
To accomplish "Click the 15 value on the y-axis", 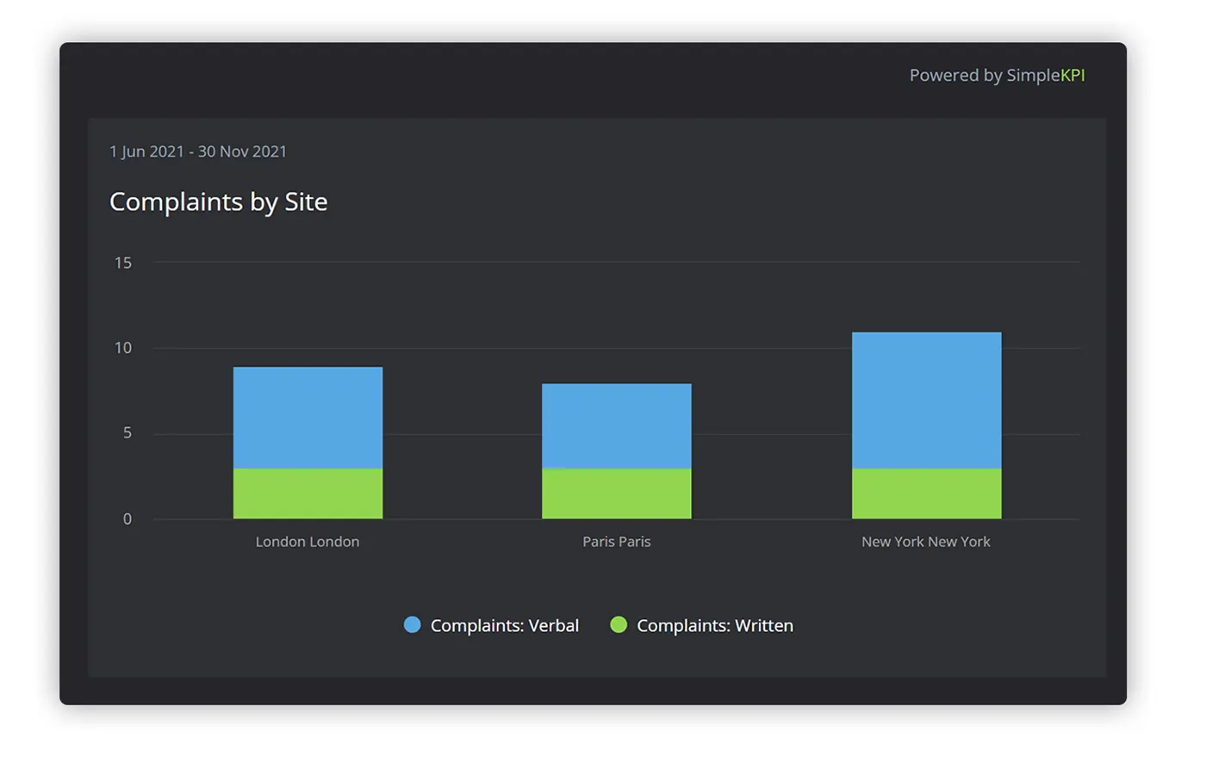I will (123, 263).
